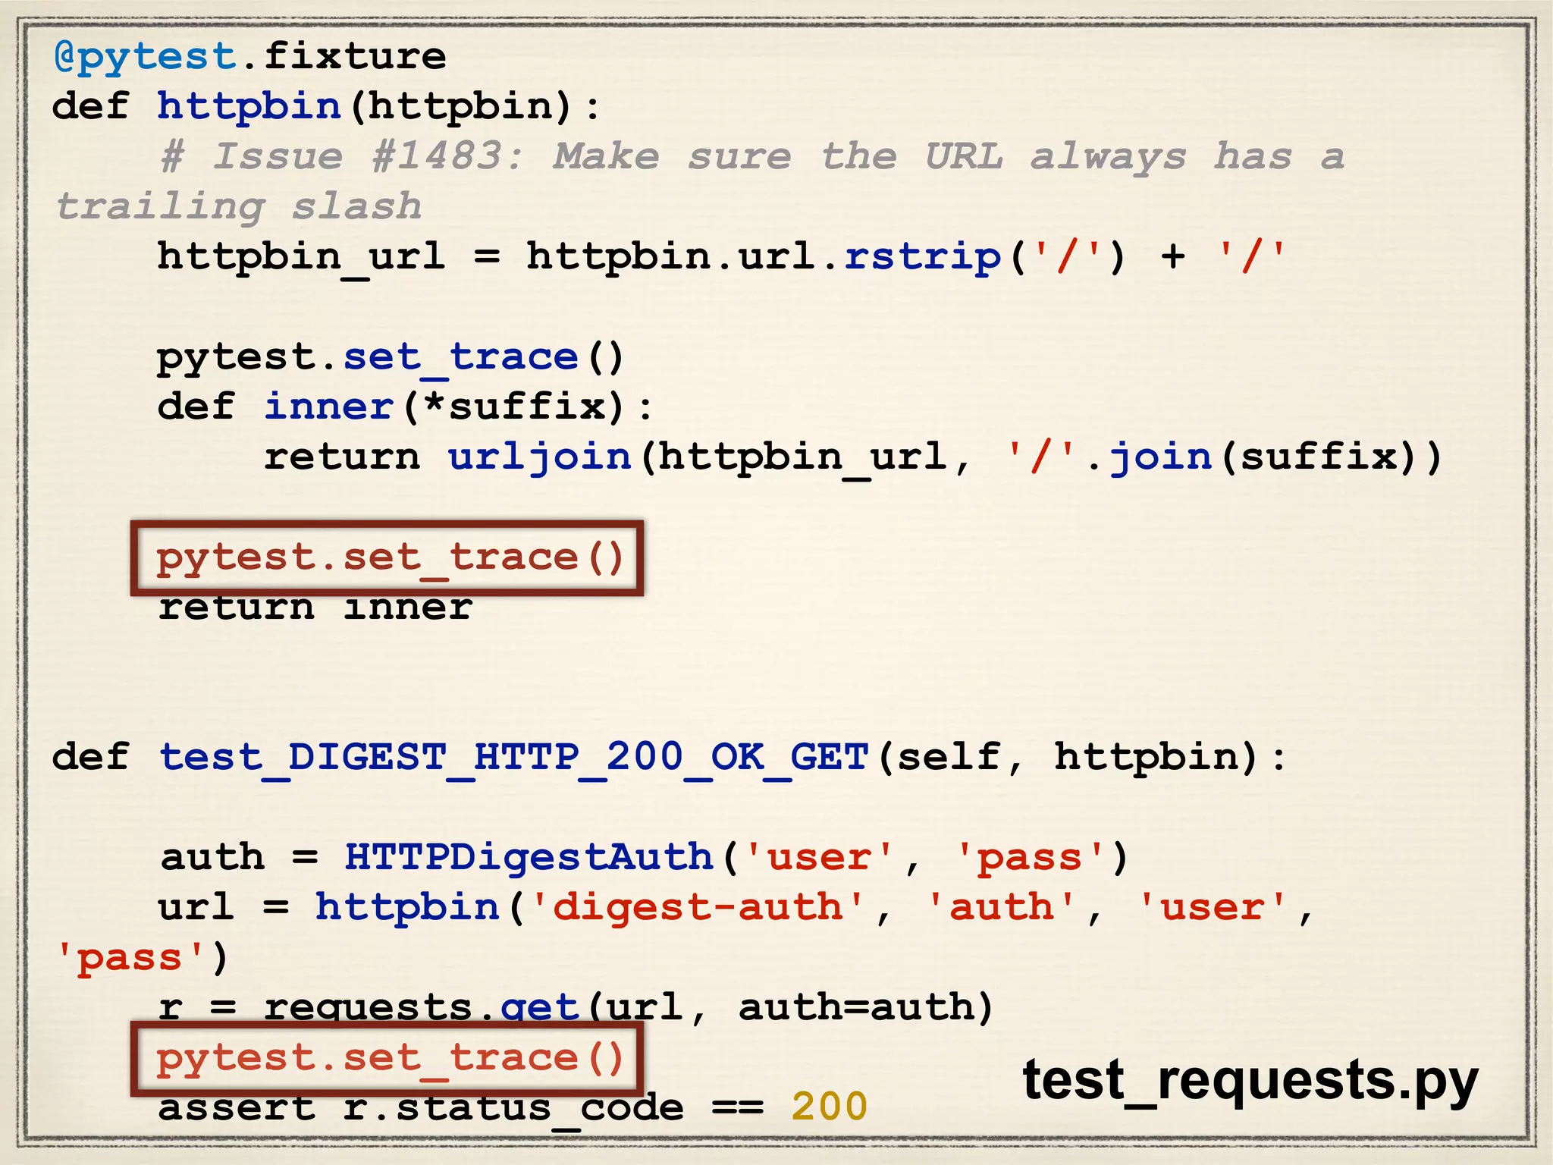1553x1165 pixels.
Task: Click the rstrip method name
Action: 922,256
